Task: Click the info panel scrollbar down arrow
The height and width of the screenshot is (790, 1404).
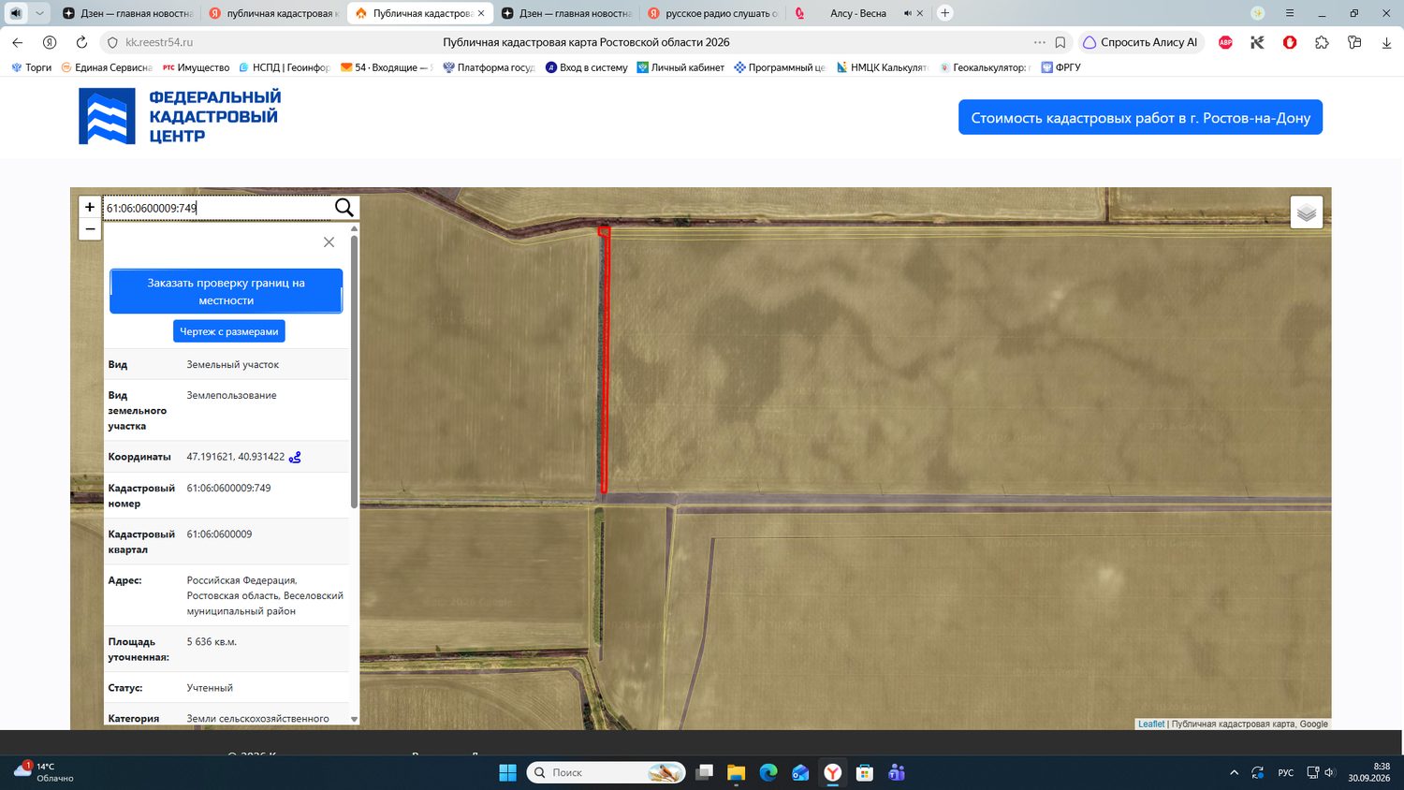Action: point(354,719)
